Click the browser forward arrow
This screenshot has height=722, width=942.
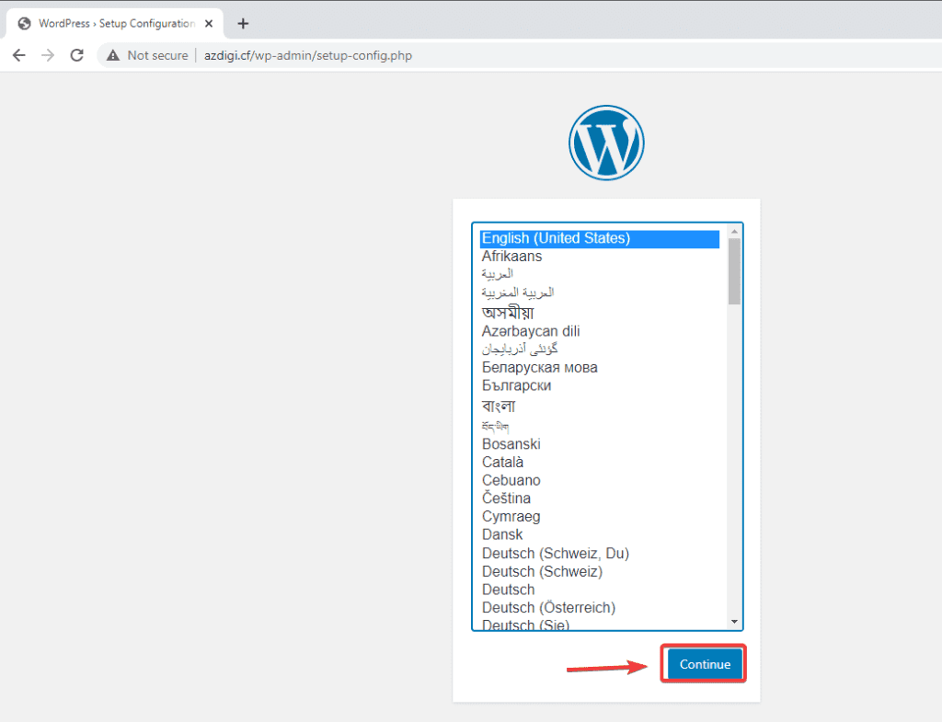(x=48, y=55)
